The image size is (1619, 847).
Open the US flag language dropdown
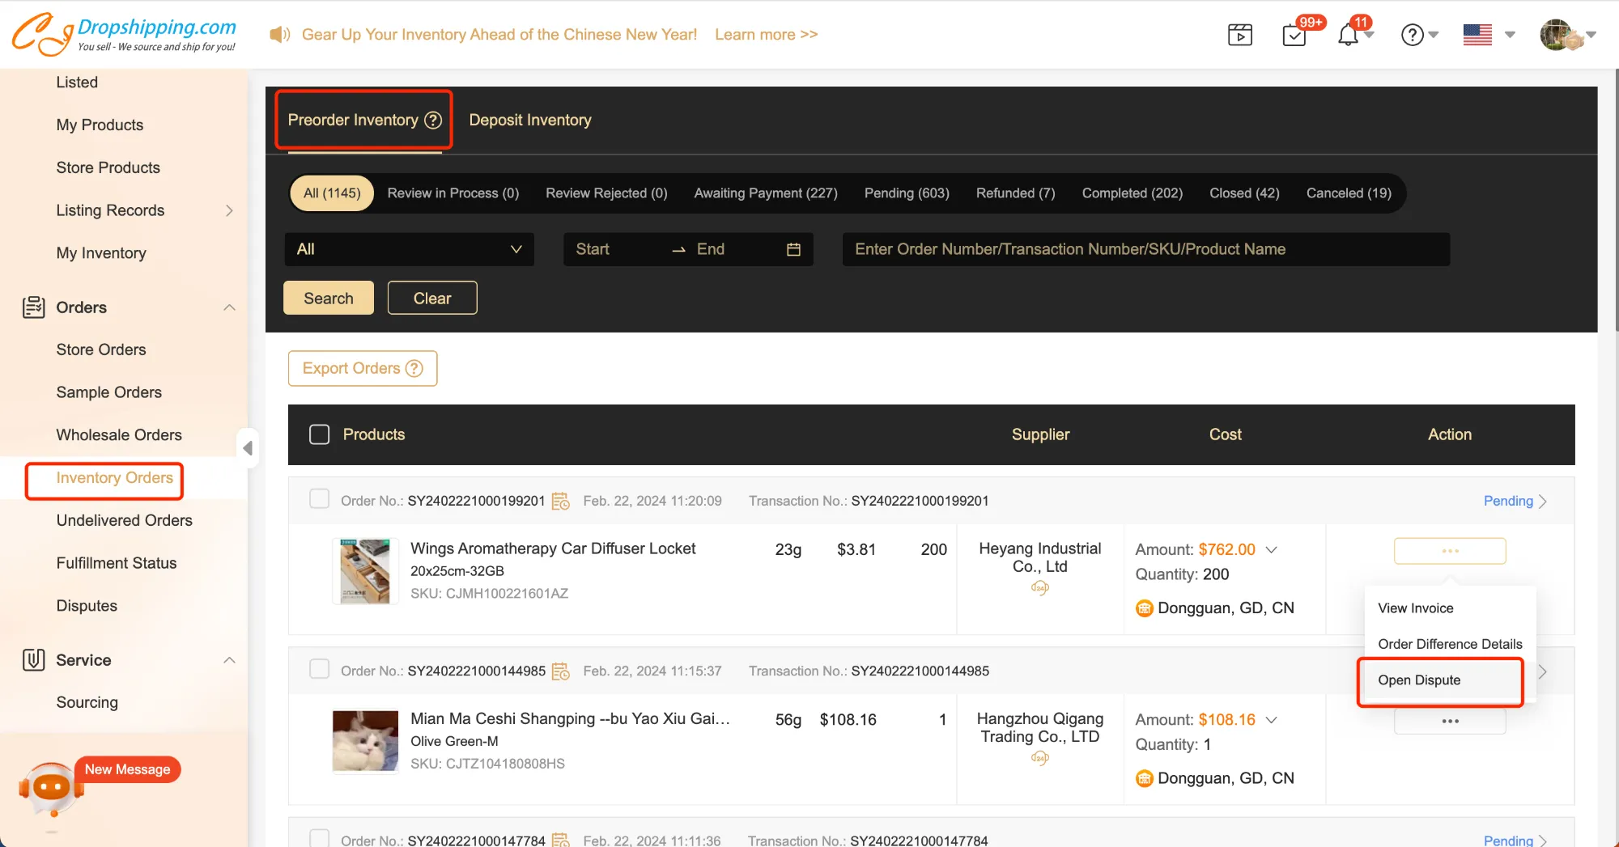click(x=1488, y=35)
